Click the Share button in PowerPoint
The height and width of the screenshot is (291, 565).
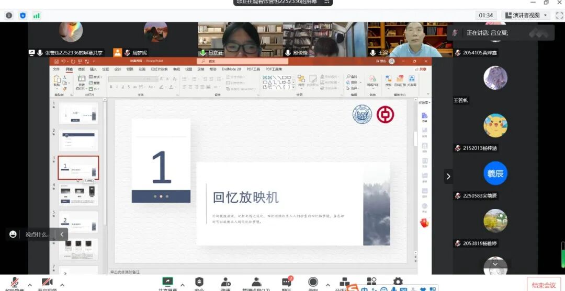pyautogui.click(x=421, y=69)
